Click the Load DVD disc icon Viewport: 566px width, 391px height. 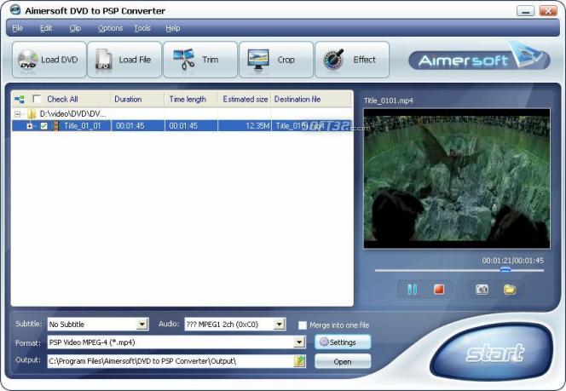point(27,60)
